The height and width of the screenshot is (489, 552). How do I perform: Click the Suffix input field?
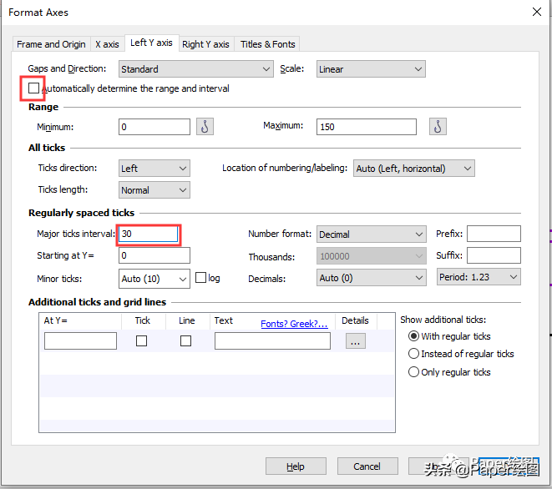[x=494, y=255]
